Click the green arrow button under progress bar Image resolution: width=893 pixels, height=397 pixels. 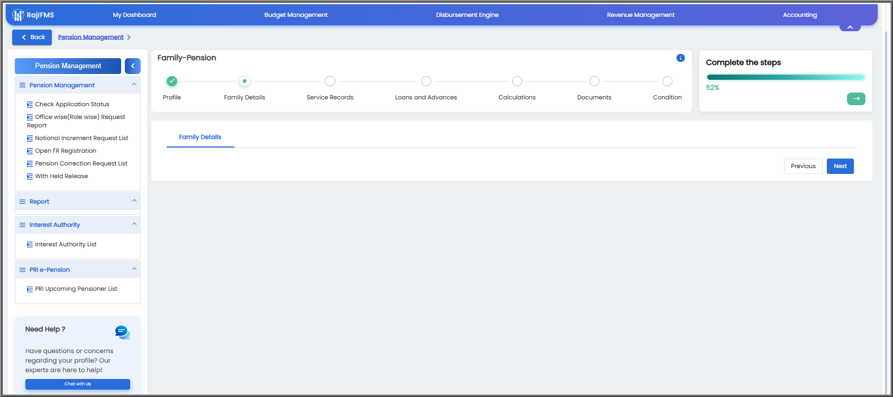tap(856, 99)
